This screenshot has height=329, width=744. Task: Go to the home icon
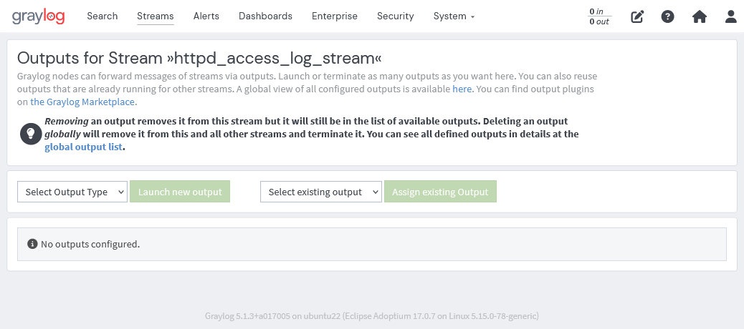[699, 16]
